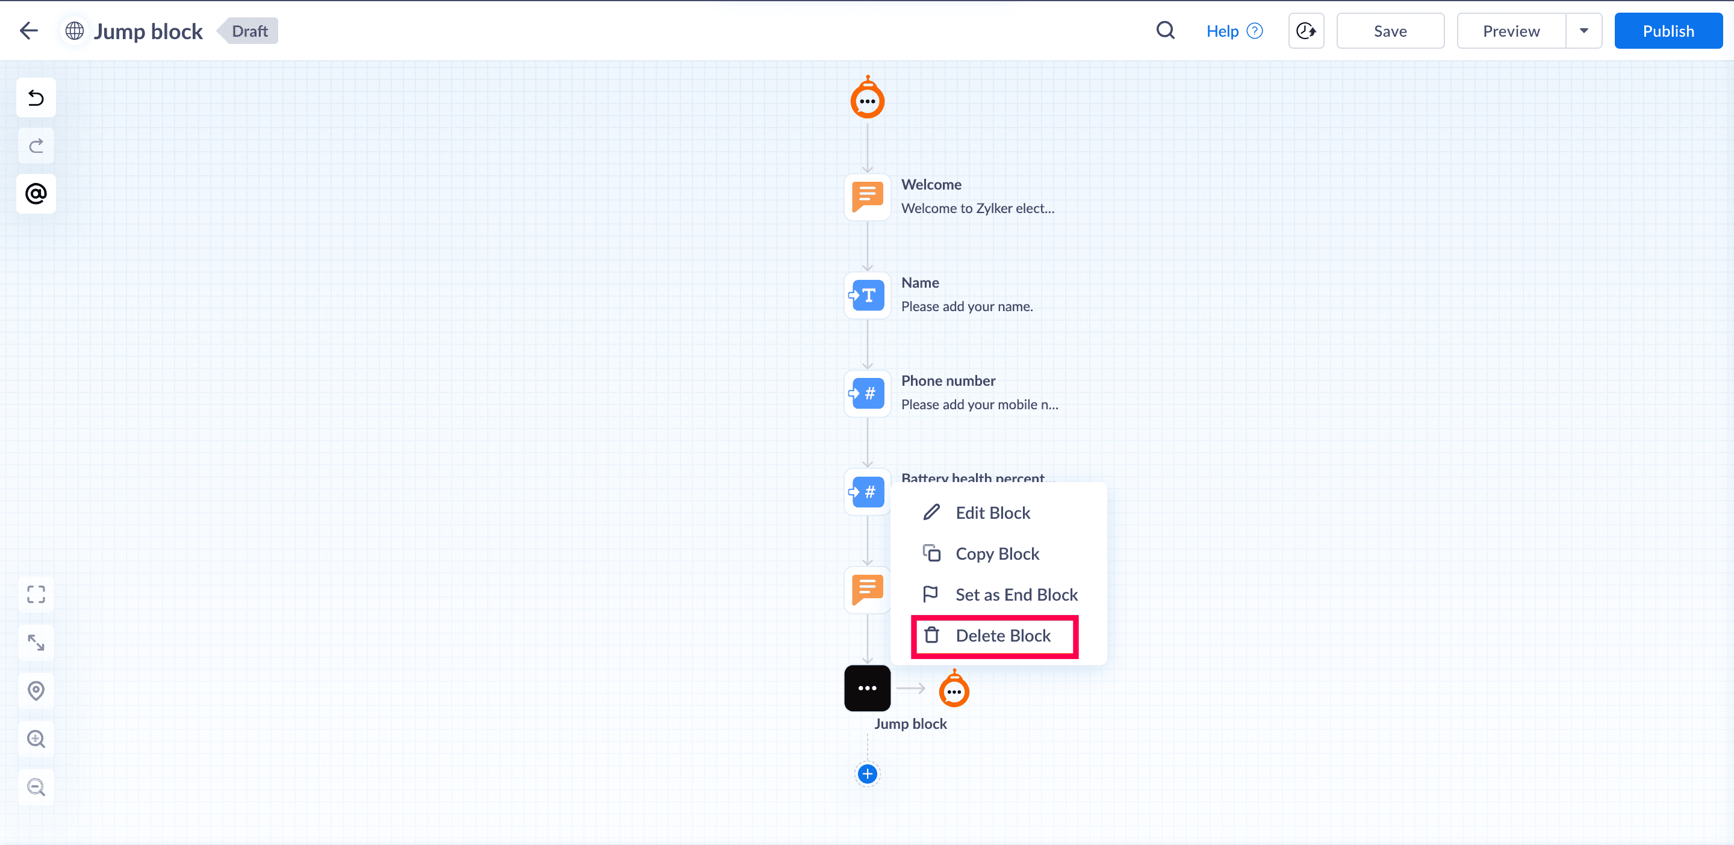Click the bot icon next to Jump block

[954, 689]
